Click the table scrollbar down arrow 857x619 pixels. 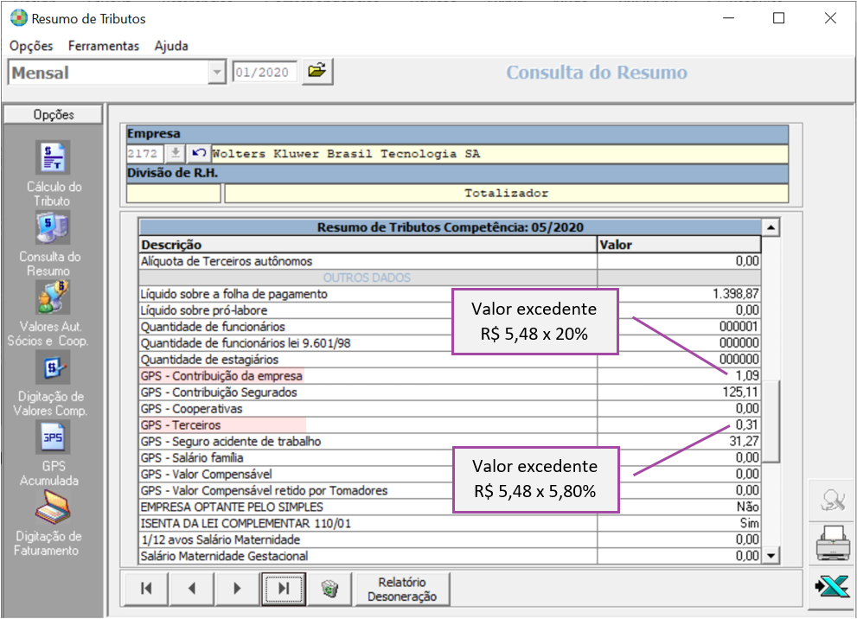click(x=771, y=556)
